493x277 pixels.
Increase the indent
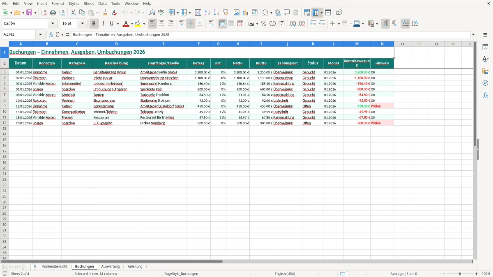click(x=313, y=24)
